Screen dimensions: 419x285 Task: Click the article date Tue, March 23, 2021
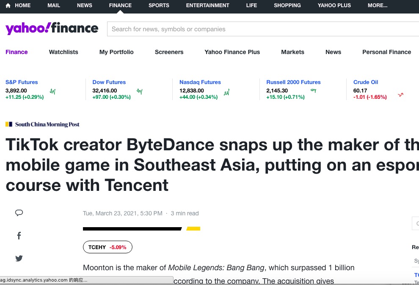tap(123, 213)
